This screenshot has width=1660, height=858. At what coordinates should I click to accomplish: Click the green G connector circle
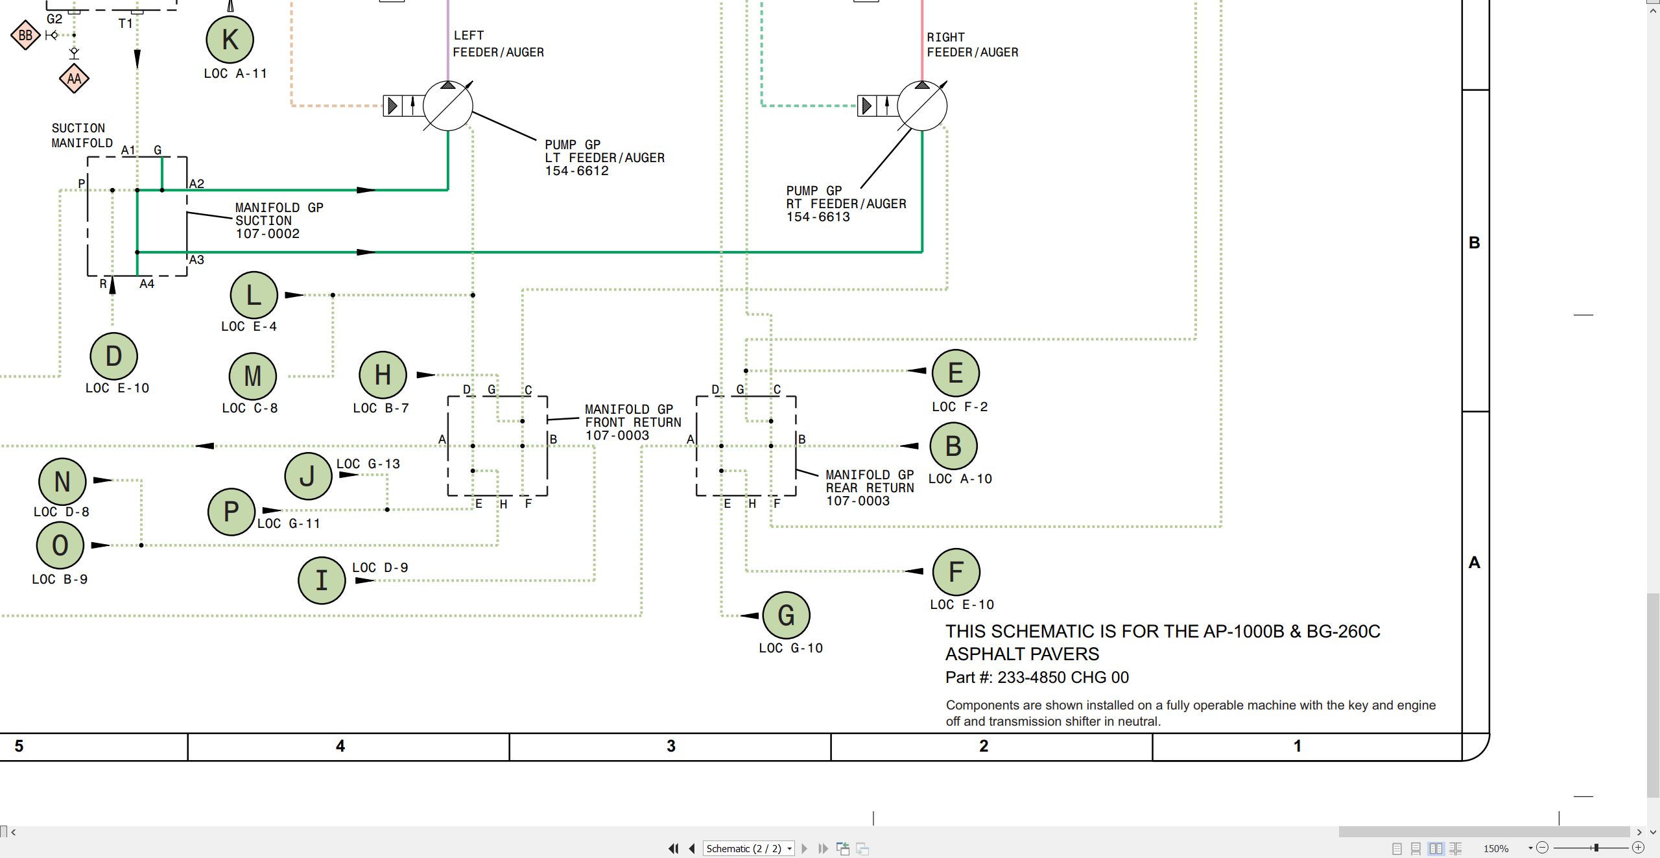(786, 615)
